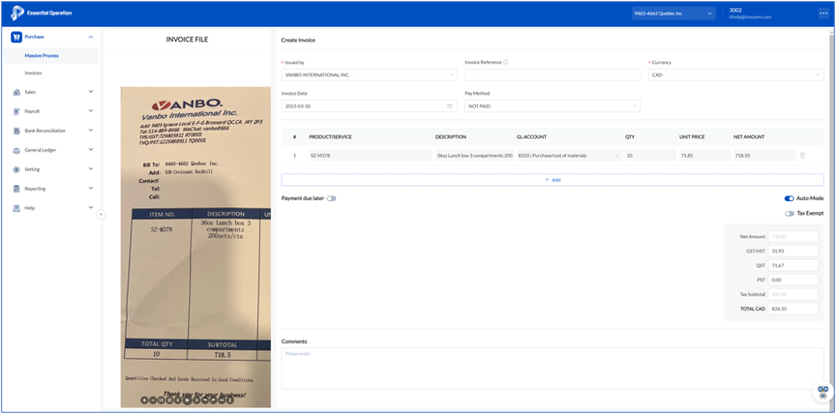Open the Issued by vendor dropdown
The height and width of the screenshot is (413, 836).
(x=369, y=75)
